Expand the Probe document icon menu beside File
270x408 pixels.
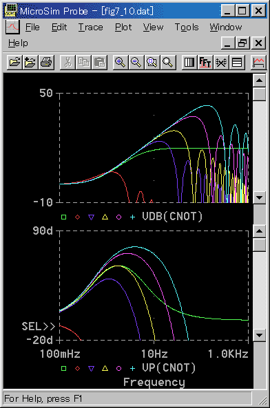click(x=12, y=27)
